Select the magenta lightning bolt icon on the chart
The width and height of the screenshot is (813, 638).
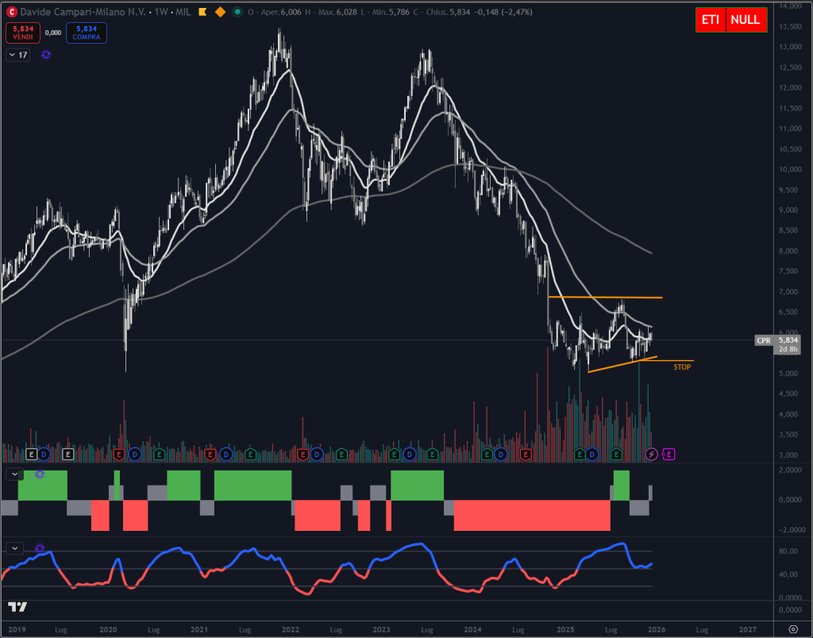coord(651,454)
